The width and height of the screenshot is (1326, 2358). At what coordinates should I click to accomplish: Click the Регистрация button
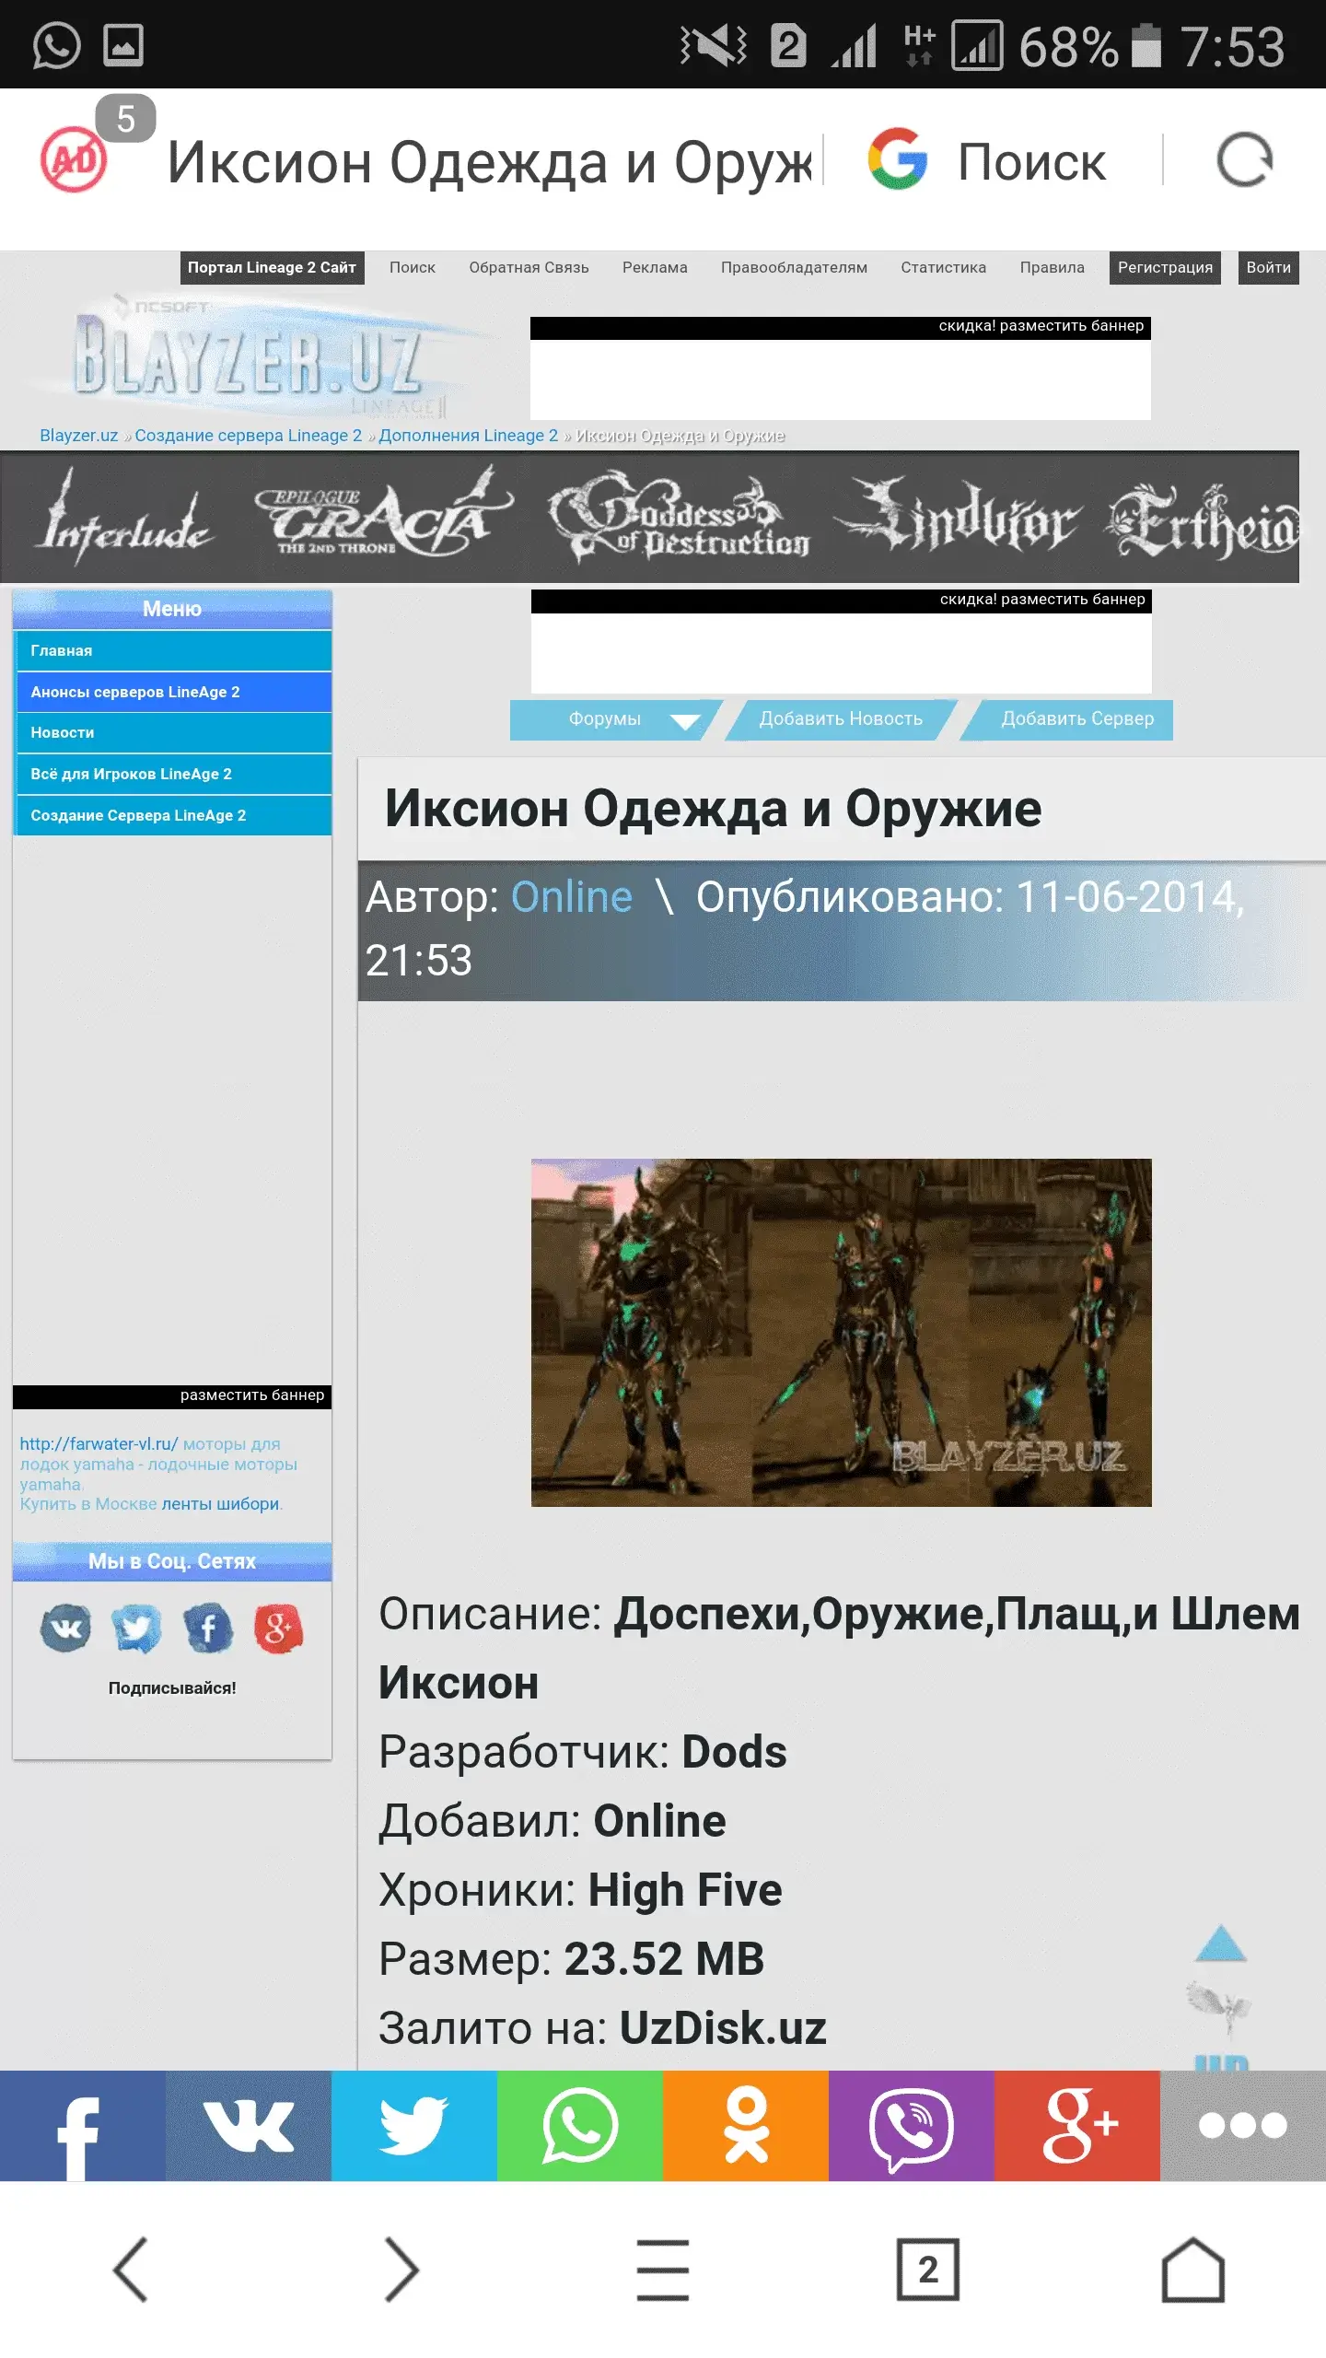(x=1165, y=268)
